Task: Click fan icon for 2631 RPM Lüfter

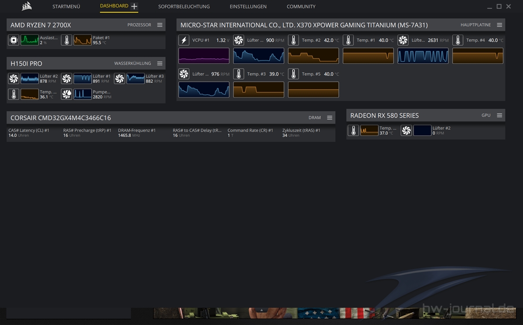Action: (403, 40)
